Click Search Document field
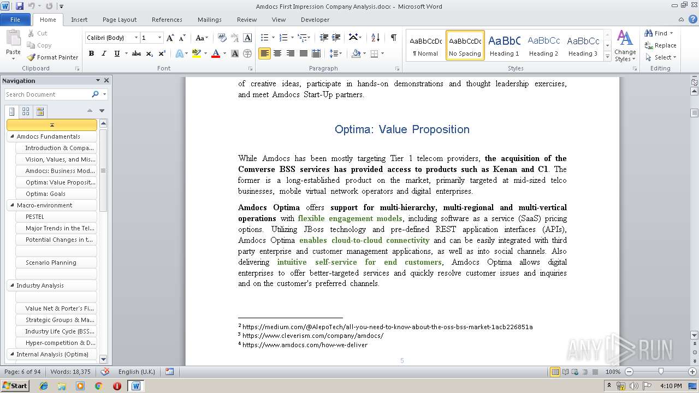Screen dimensions: 699x393 point(48,94)
